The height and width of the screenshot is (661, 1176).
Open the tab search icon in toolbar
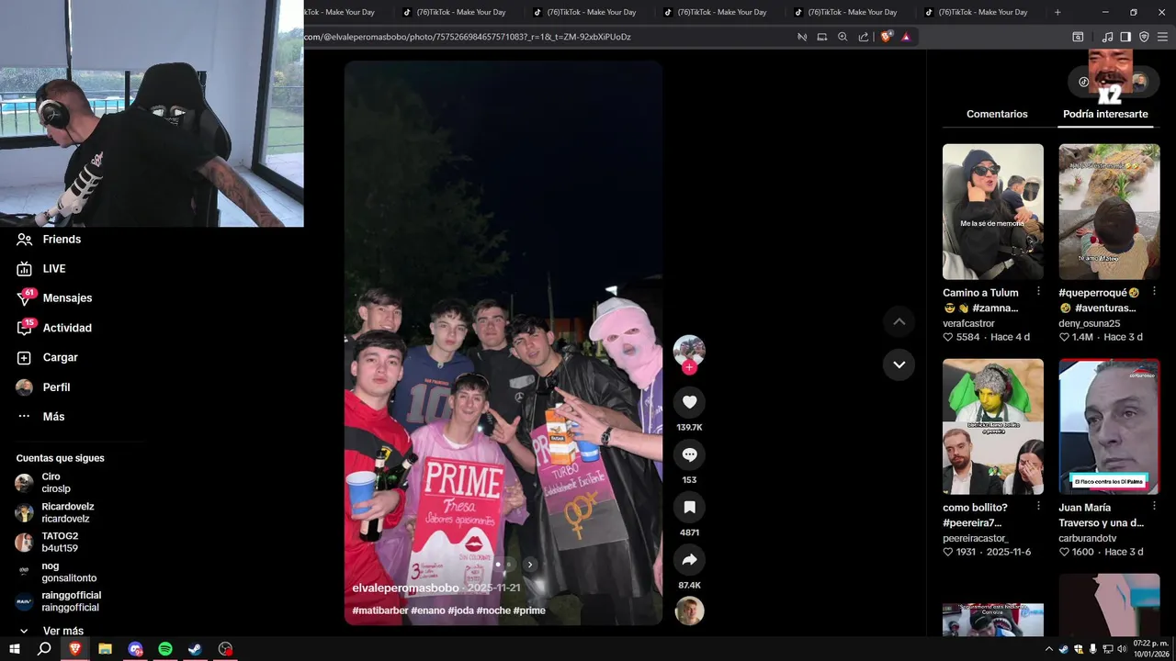(x=1078, y=37)
